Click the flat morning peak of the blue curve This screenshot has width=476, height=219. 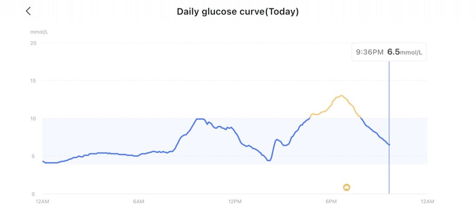[200, 119]
